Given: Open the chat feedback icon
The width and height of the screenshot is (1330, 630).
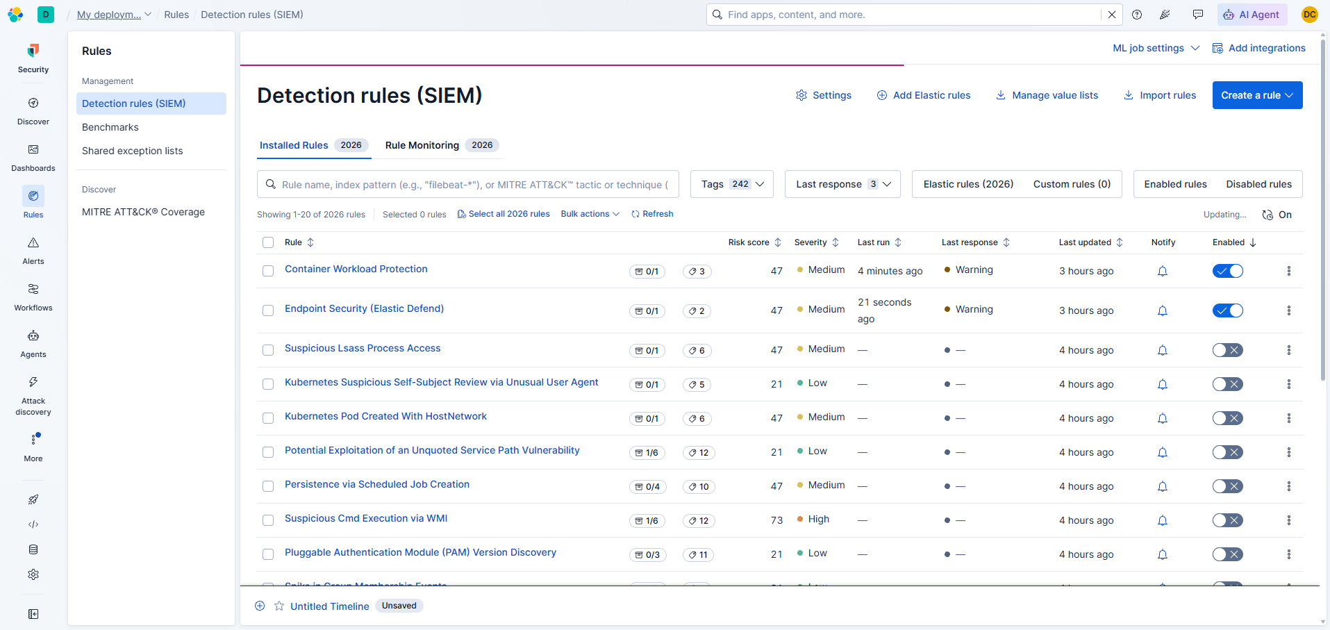Looking at the screenshot, I should point(1198,15).
